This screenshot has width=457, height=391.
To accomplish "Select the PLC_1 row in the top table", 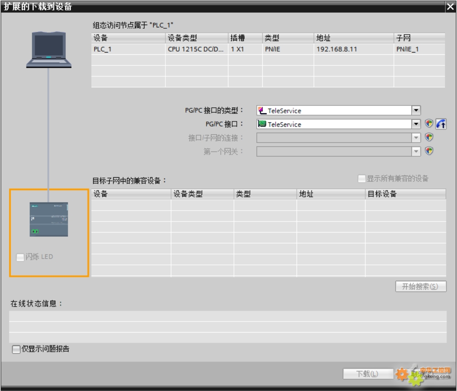I will 268,49.
